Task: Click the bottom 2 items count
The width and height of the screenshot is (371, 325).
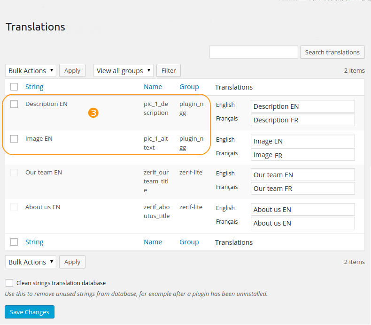Action: click(x=354, y=262)
